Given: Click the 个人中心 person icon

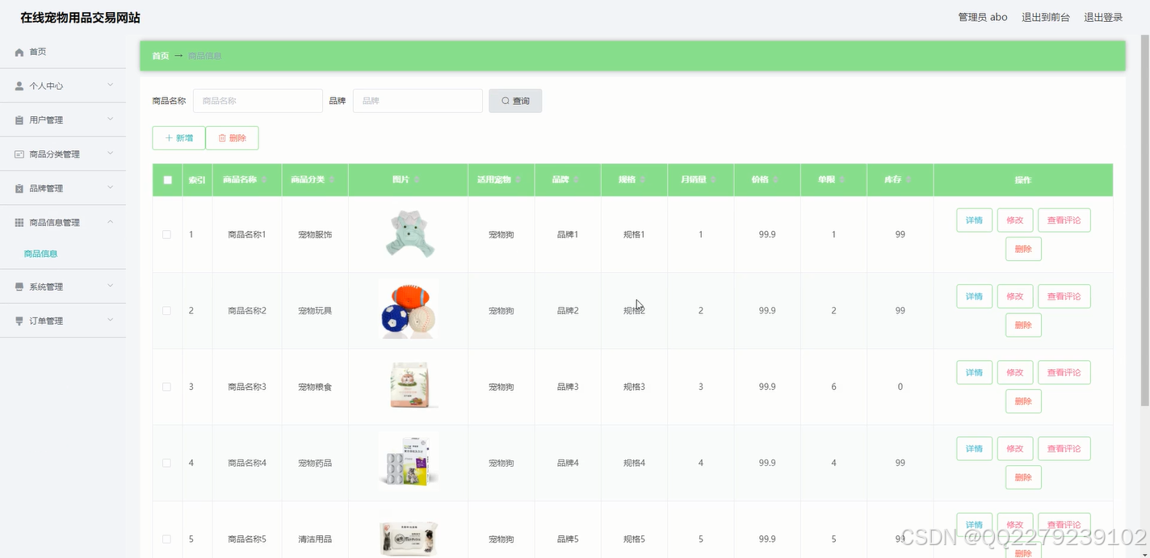Looking at the screenshot, I should coord(18,85).
